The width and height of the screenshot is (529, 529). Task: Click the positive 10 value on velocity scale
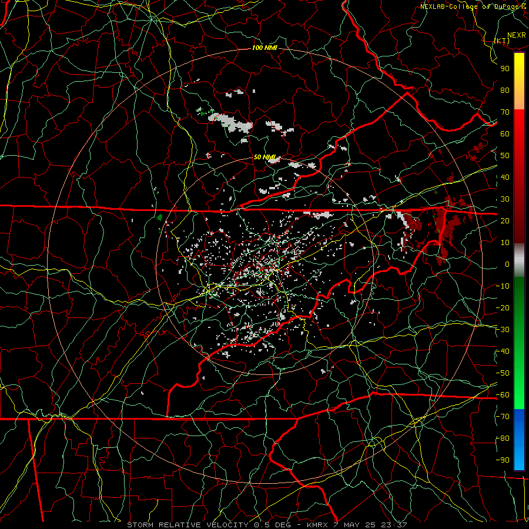coord(505,243)
